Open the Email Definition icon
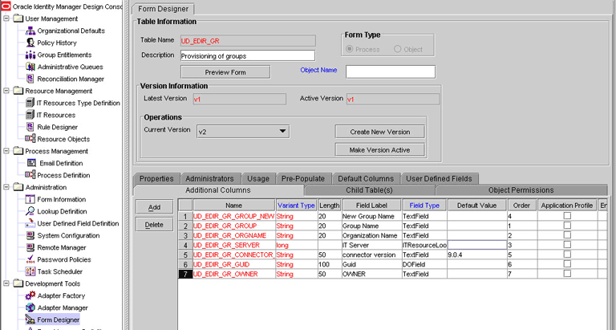 click(x=31, y=163)
